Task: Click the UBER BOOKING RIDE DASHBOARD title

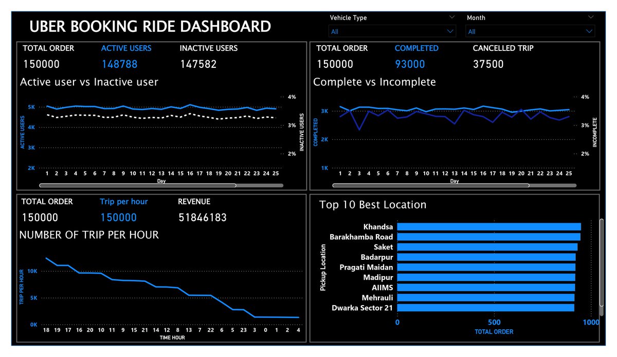Action: 150,26
